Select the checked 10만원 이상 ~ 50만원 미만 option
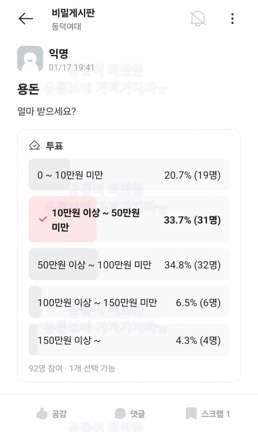 [129, 220]
